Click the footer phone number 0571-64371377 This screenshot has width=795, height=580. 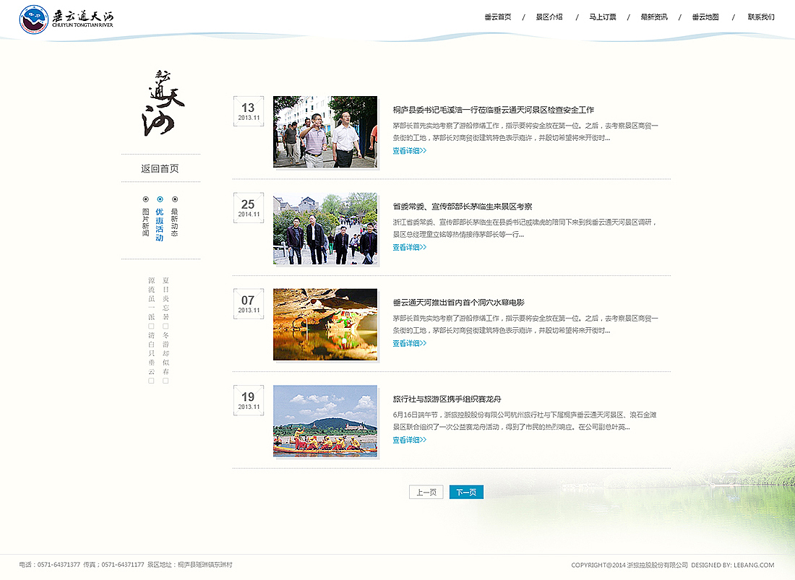point(59,565)
